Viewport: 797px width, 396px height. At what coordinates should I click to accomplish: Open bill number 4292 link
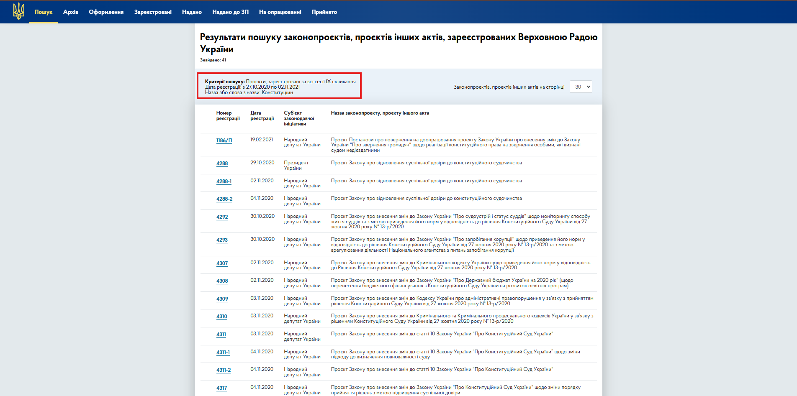point(222,217)
